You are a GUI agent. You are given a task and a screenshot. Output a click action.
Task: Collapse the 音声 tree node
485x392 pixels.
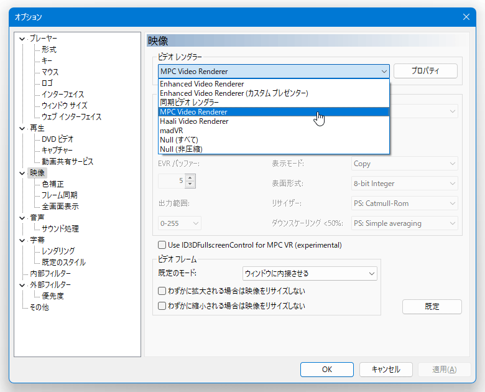click(x=22, y=218)
